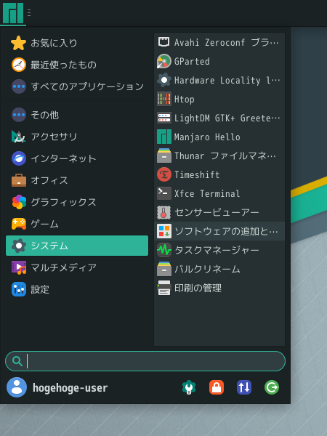Click the LightDM greeter icon
The image size is (327, 436).
[164, 118]
